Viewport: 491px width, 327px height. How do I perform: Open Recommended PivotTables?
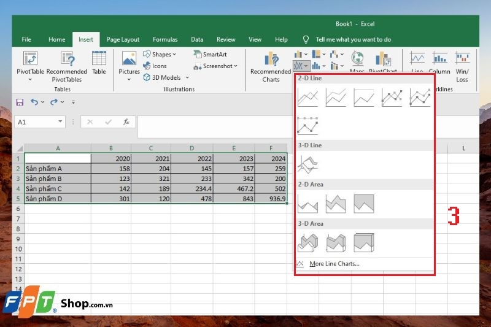(67, 66)
